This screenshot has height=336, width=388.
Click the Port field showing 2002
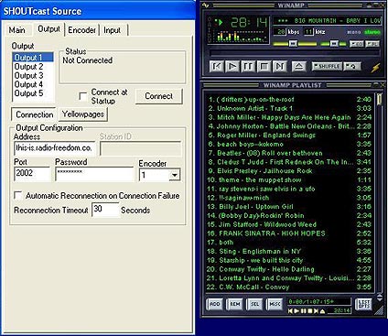[x=32, y=173]
